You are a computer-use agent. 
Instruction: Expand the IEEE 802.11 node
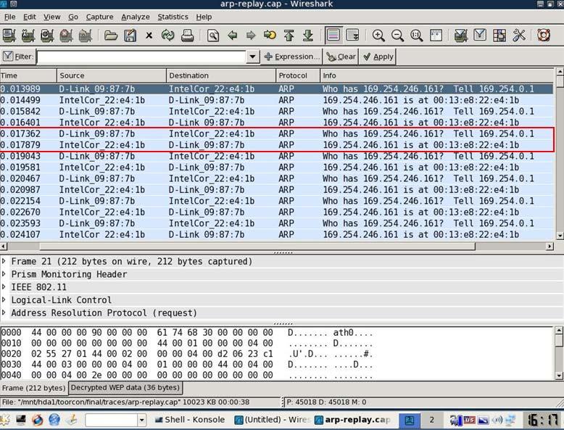4,286
